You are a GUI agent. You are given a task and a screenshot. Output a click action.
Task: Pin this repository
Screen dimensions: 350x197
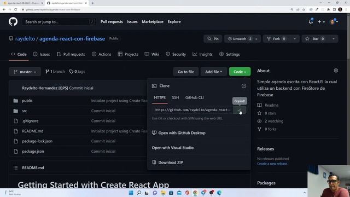click(213, 39)
